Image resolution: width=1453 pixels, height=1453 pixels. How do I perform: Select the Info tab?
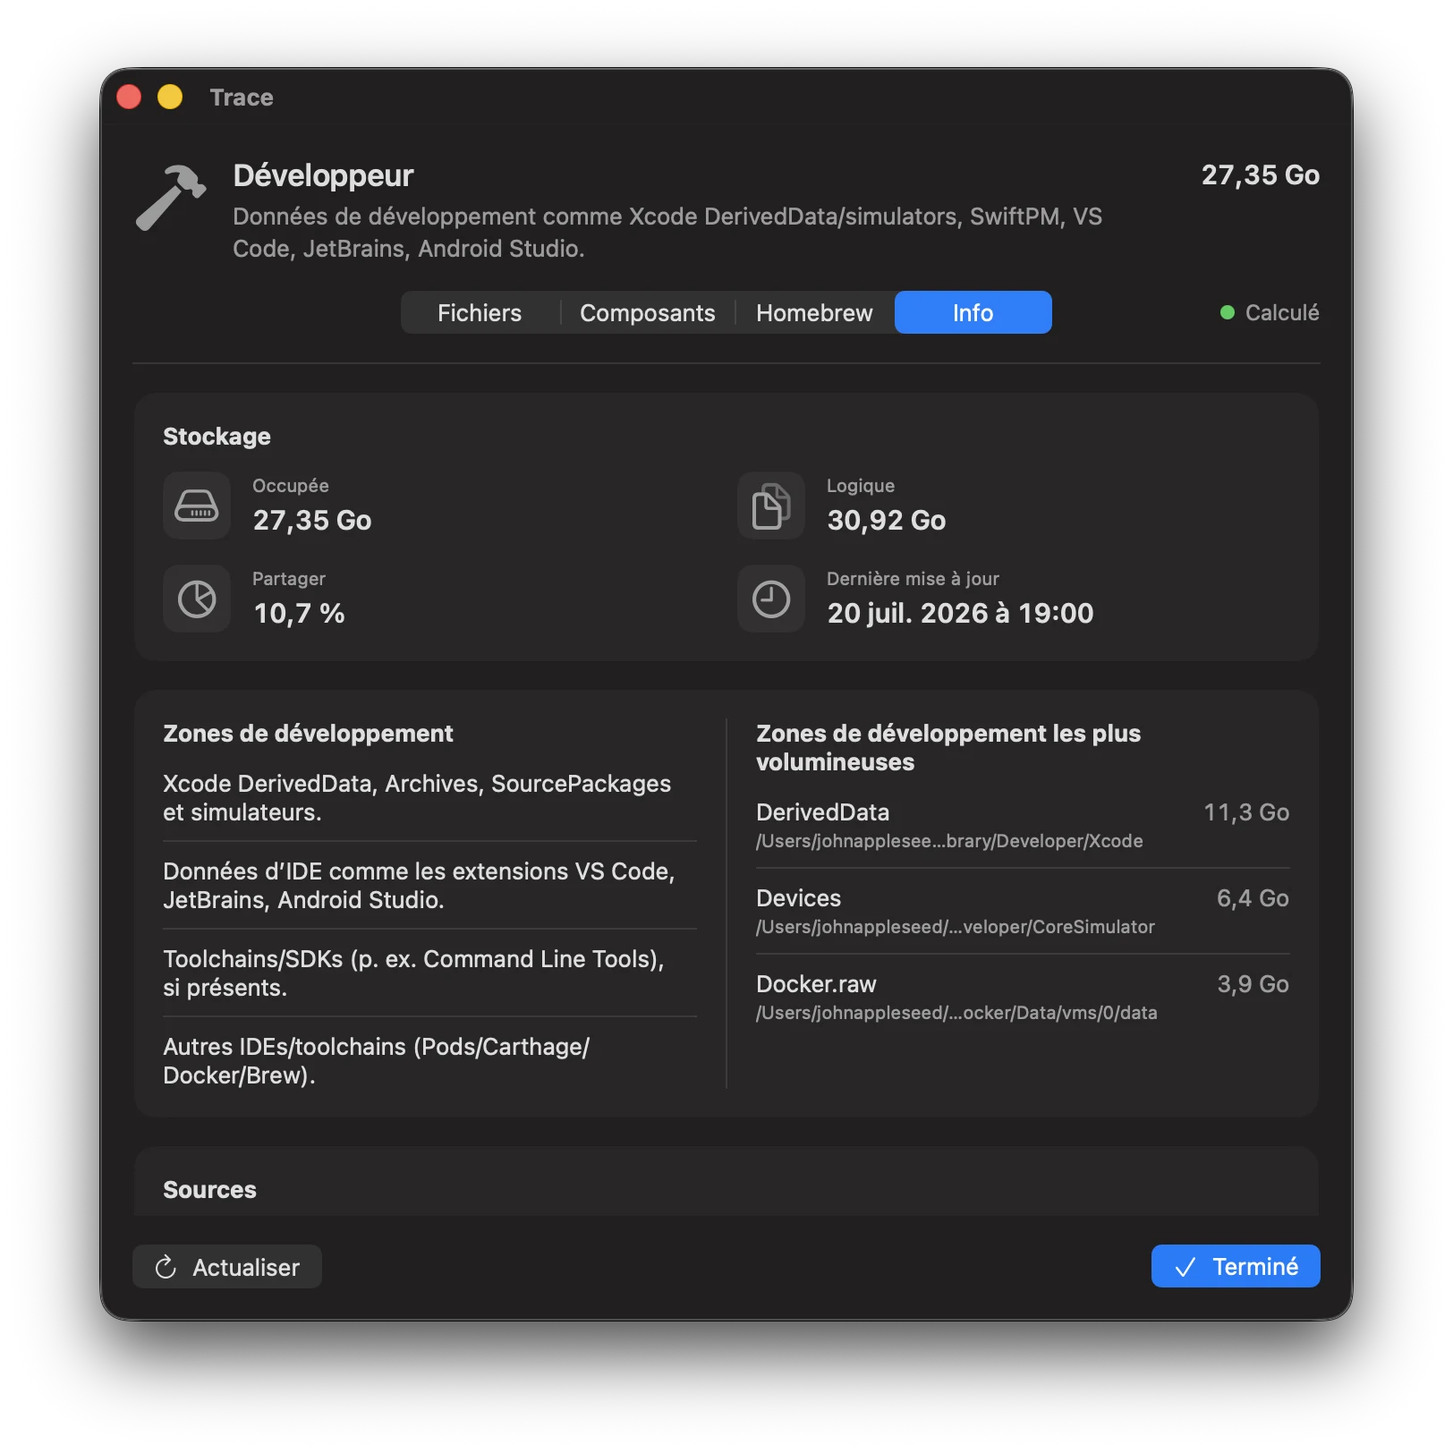[x=973, y=312]
